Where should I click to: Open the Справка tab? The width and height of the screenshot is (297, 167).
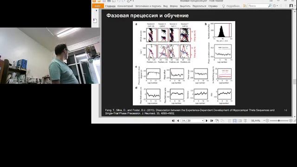pos(213,6)
